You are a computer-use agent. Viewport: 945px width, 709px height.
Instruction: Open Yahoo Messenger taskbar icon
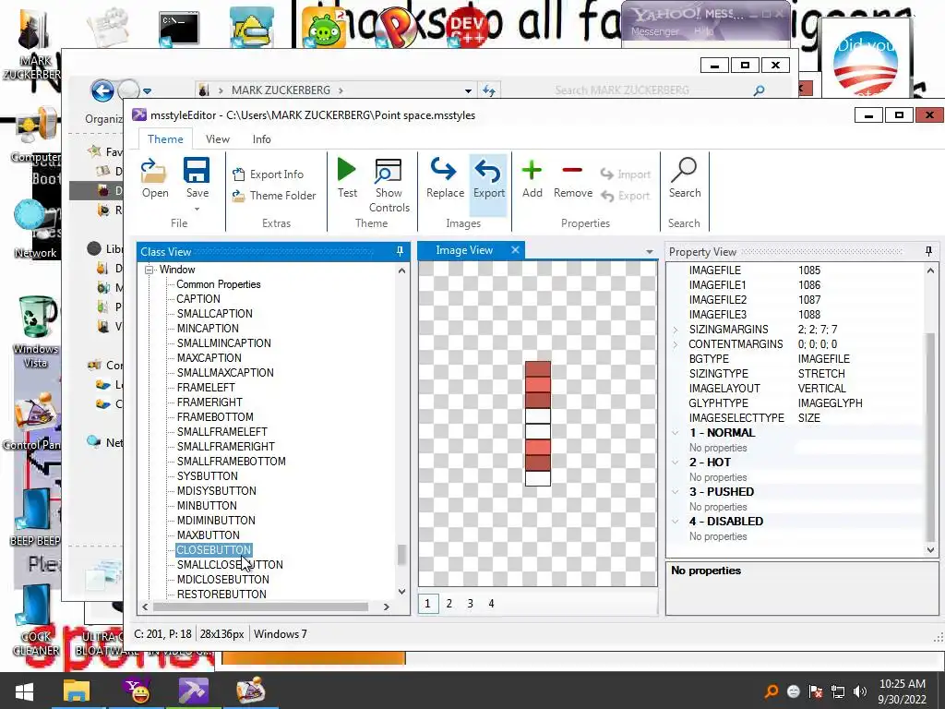point(138,691)
